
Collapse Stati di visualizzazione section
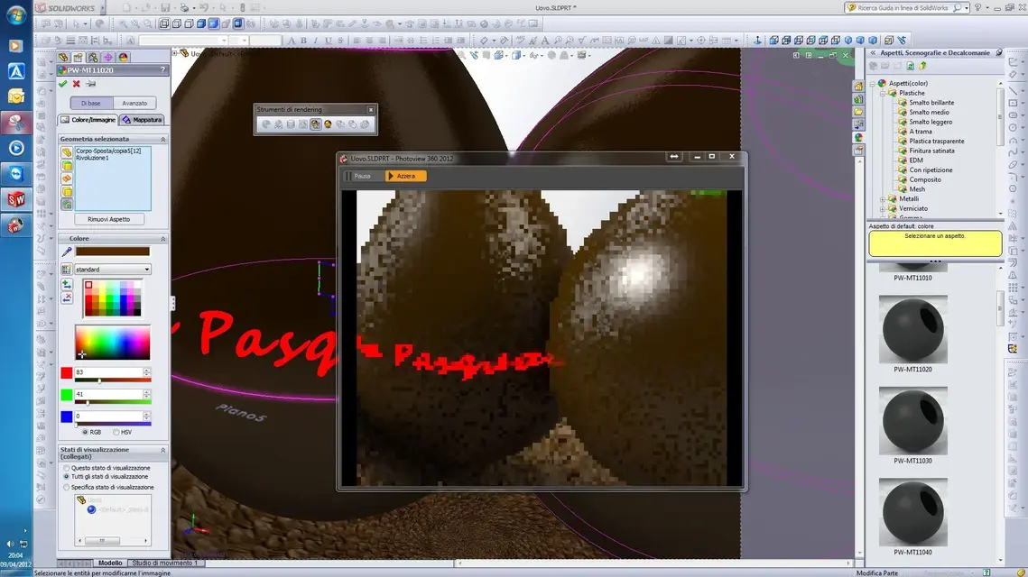click(163, 450)
